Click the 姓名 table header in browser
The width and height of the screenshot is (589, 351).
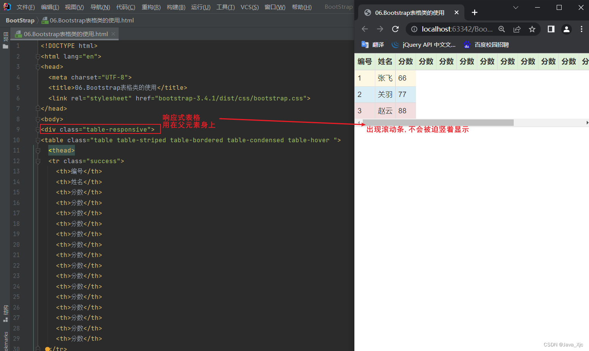click(x=385, y=61)
